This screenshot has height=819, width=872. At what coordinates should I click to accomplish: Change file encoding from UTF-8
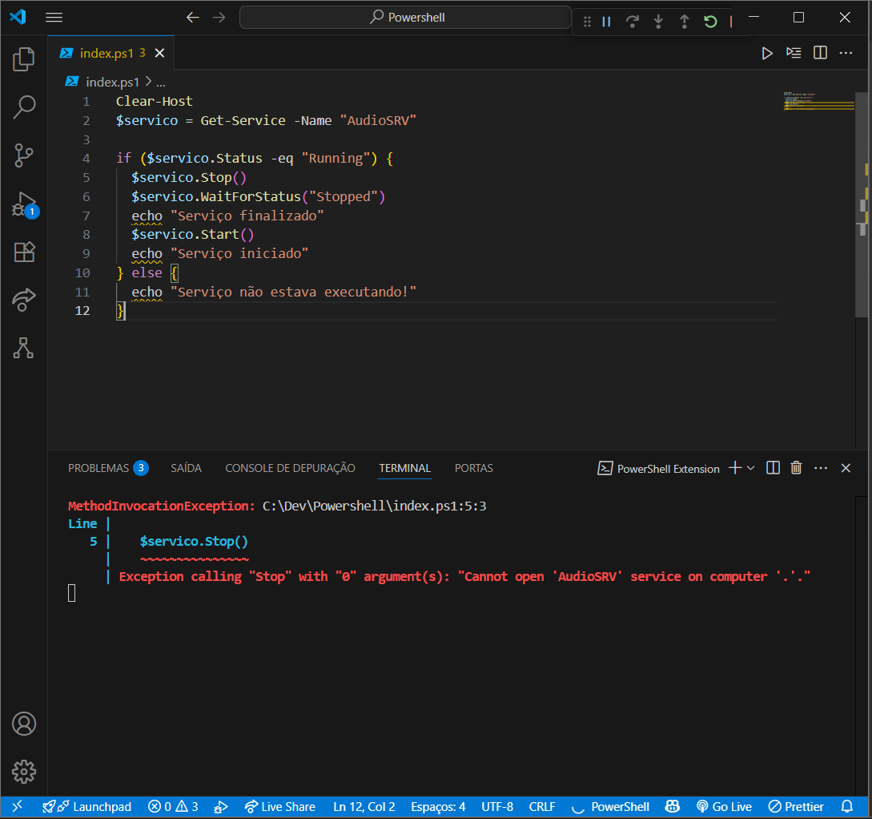click(x=497, y=807)
